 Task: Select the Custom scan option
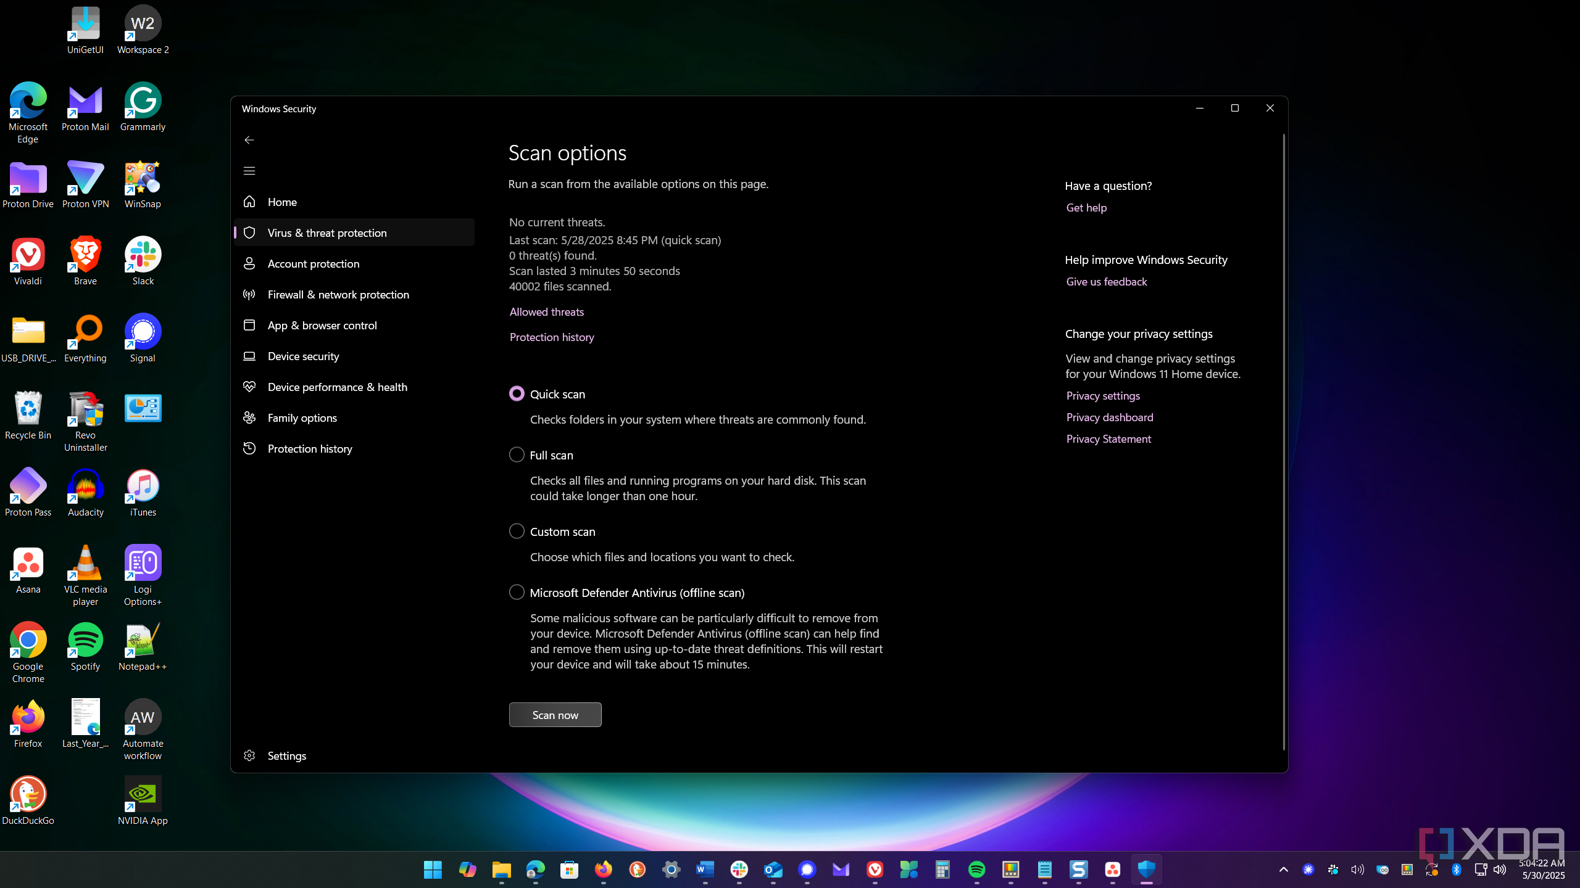[517, 531]
